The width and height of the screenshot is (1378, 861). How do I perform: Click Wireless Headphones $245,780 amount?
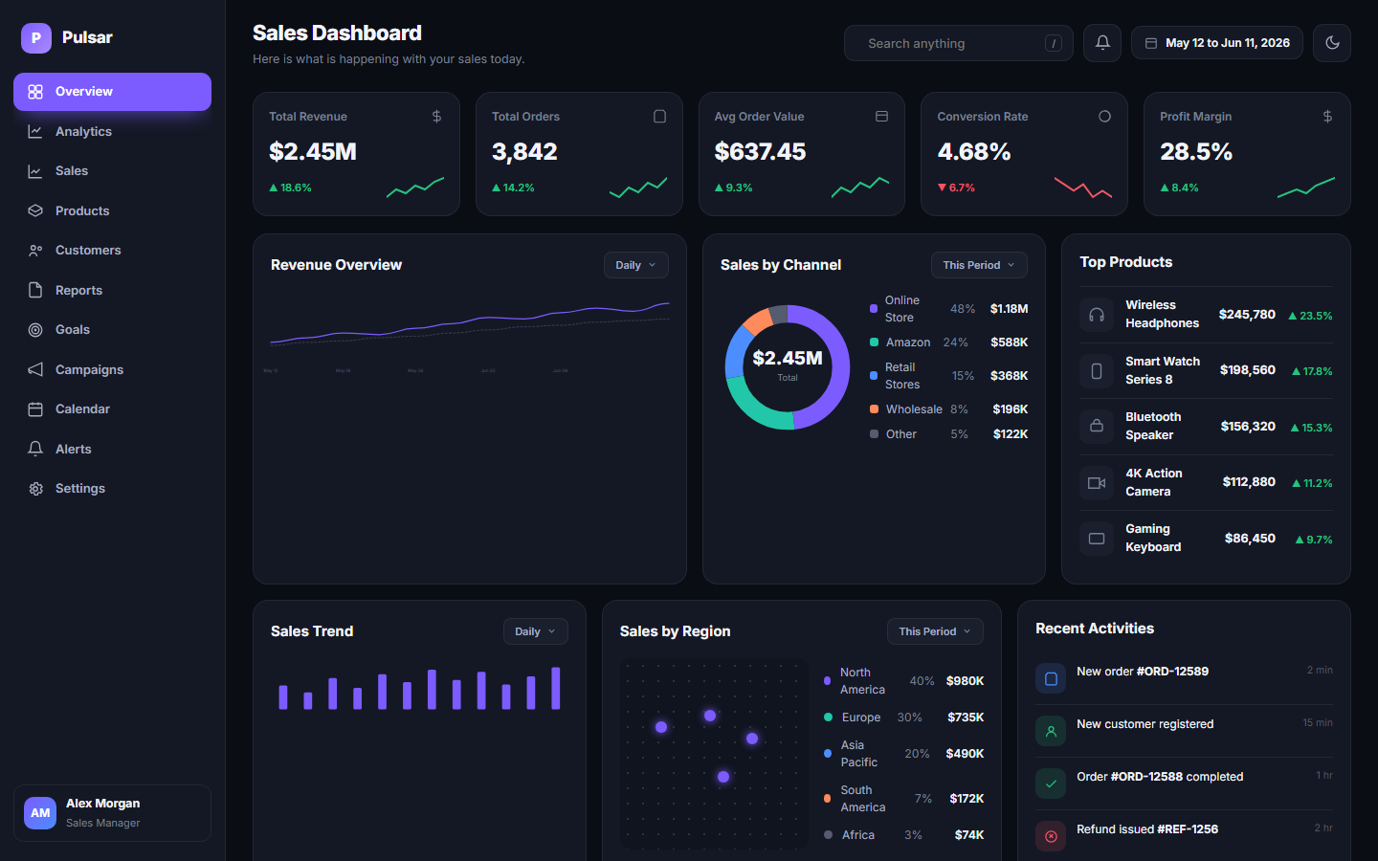(1247, 315)
